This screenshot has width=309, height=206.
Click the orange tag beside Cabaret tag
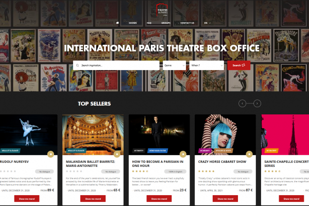pyautogui.click(x=224, y=150)
